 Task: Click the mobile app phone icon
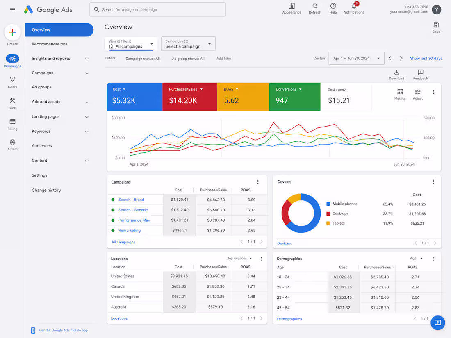point(33,331)
